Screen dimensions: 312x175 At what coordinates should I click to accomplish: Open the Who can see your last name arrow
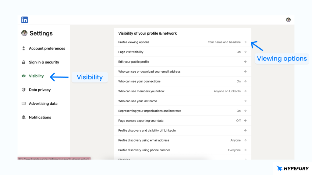pos(245,101)
